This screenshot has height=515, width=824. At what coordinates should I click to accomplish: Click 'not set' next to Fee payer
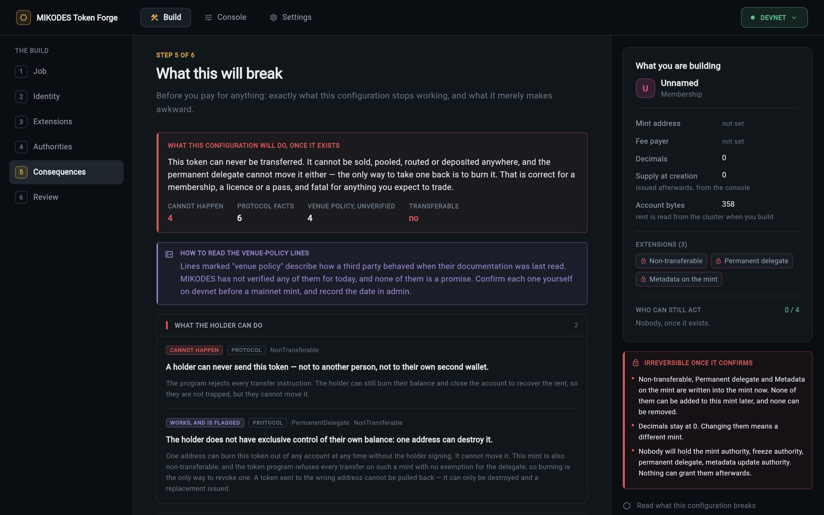click(x=733, y=141)
